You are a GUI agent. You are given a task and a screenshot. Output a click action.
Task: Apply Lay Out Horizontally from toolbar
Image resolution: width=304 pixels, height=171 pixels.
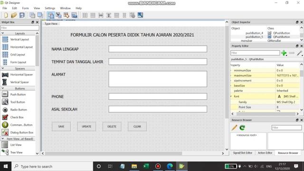85,15
